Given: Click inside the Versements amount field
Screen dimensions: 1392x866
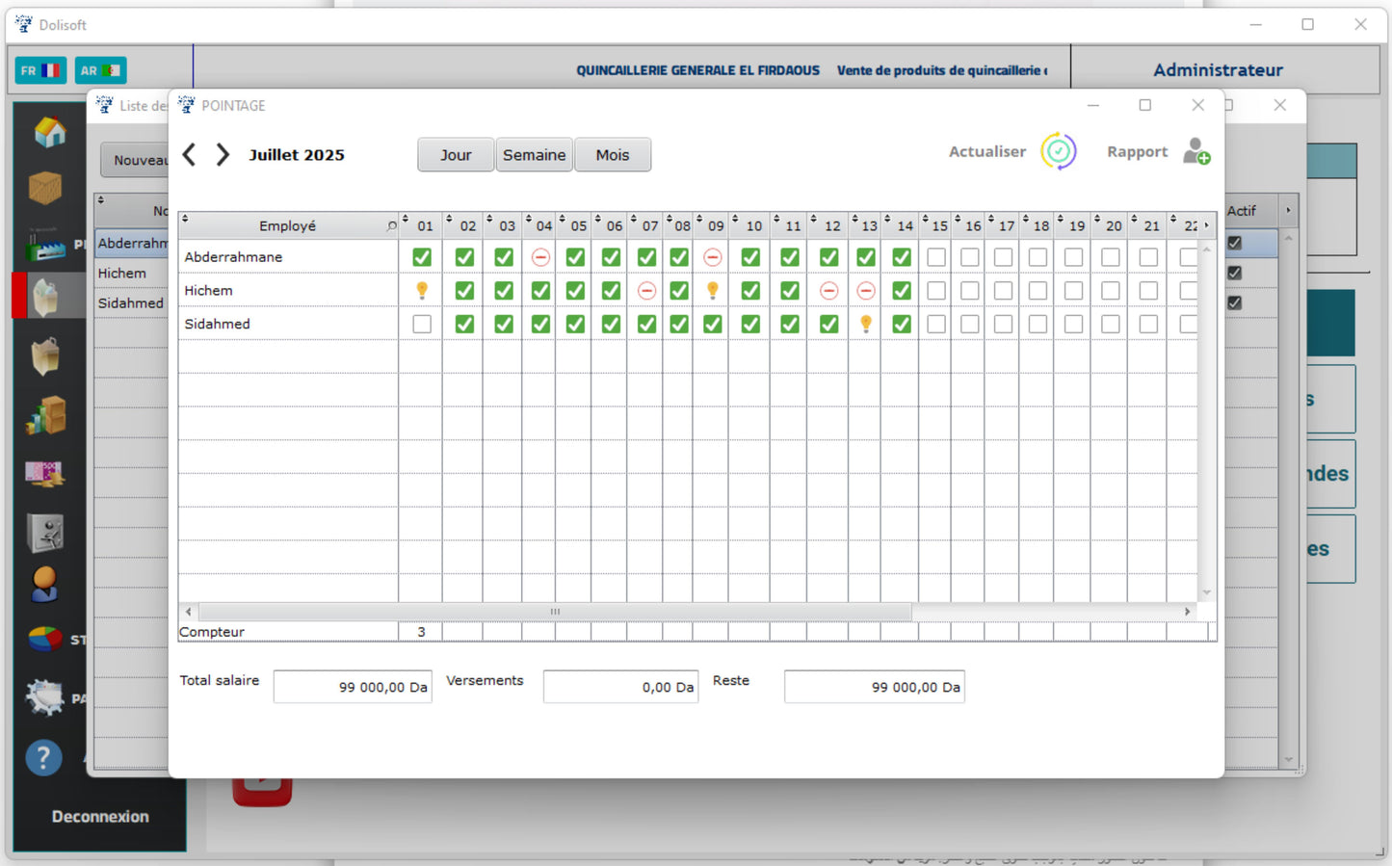Looking at the screenshot, I should [620, 686].
